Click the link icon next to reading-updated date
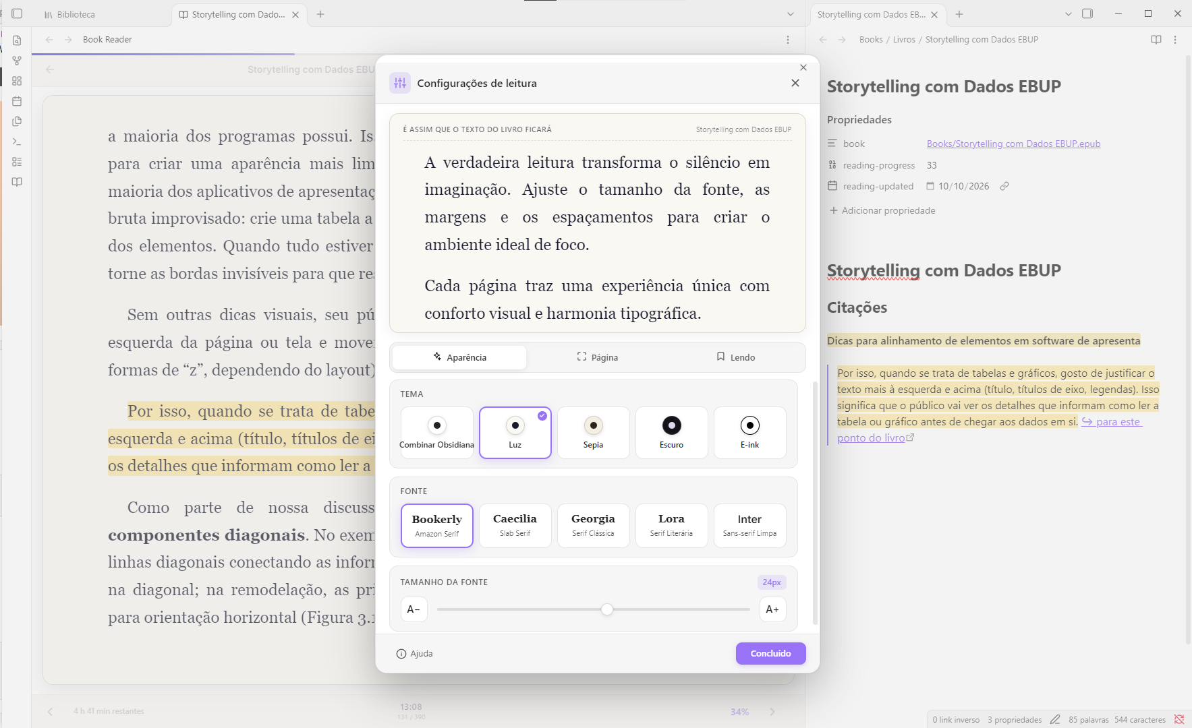Viewport: 1192px width, 728px height. pos(1004,186)
